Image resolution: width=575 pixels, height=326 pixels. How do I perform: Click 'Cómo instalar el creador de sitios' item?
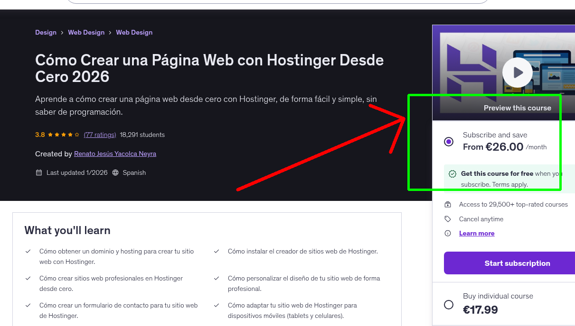point(303,251)
